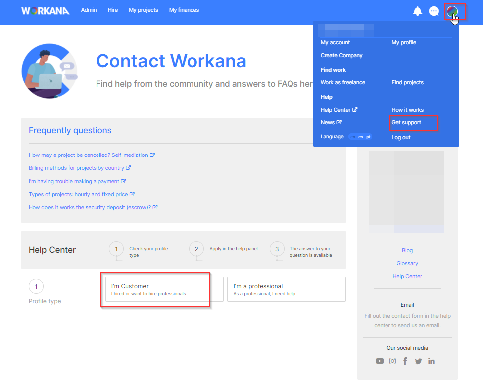The width and height of the screenshot is (483, 387).
Task: Select My account in dropdown menu
Action: (x=335, y=42)
